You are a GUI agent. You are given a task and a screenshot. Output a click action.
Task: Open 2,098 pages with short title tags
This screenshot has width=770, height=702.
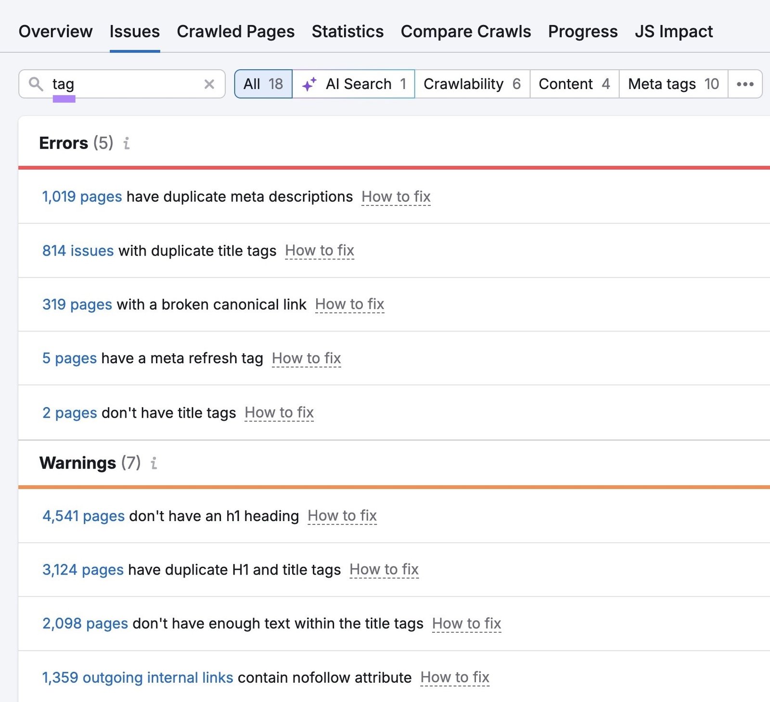click(x=85, y=624)
